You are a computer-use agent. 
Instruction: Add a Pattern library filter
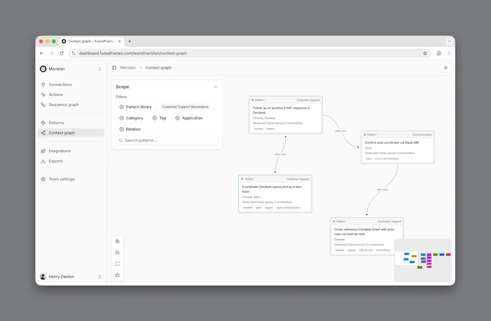pyautogui.click(x=136, y=107)
